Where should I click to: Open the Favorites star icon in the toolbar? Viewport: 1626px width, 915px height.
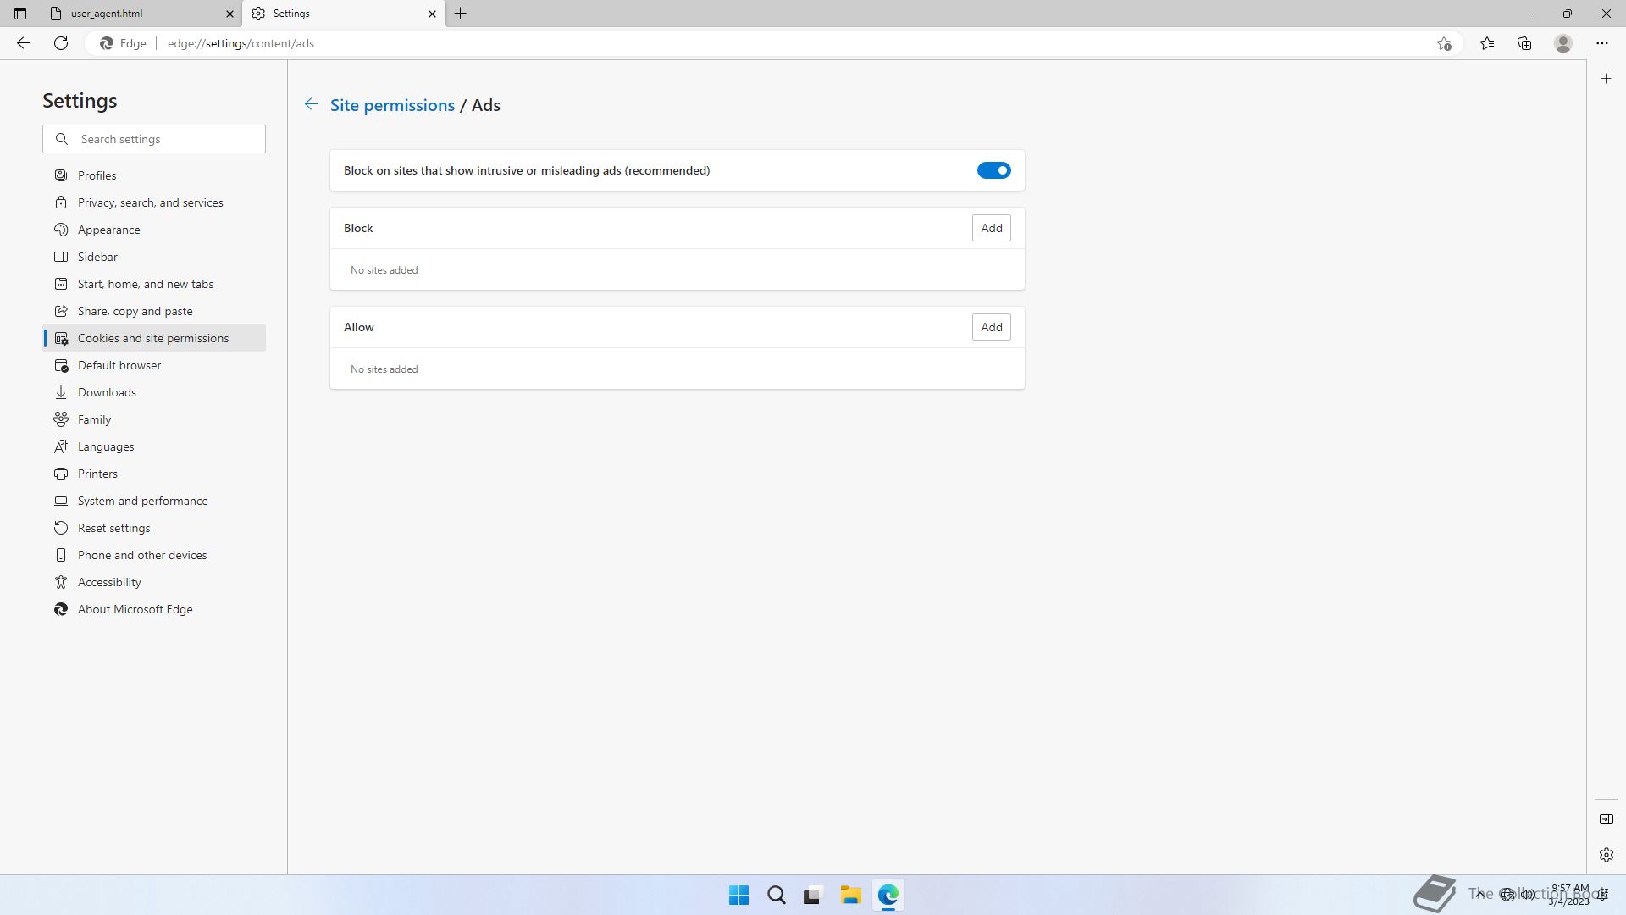[1487, 43]
